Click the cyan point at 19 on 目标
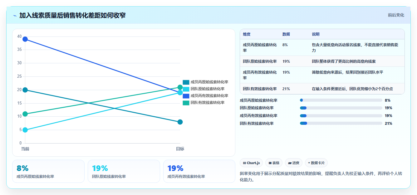417x195 pixels. click(180, 93)
